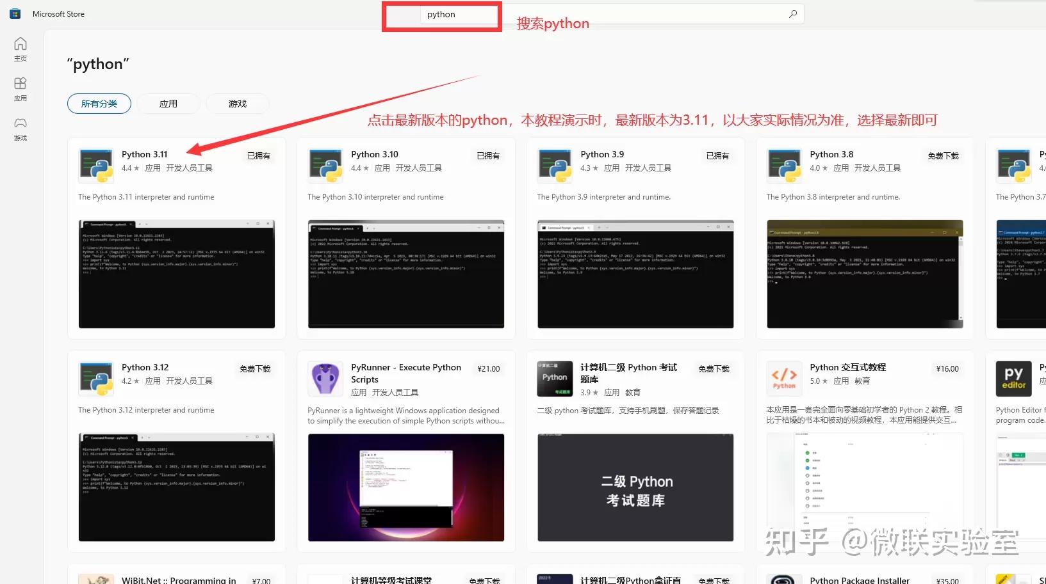1046x584 pixels.
Task: Click the PyRunner lightweight Windows application description
Action: [x=406, y=416]
